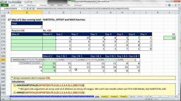Screen dimensions: 181x101
Task: Click horizontal scrollbar thumb
Action: coord(160,97)
